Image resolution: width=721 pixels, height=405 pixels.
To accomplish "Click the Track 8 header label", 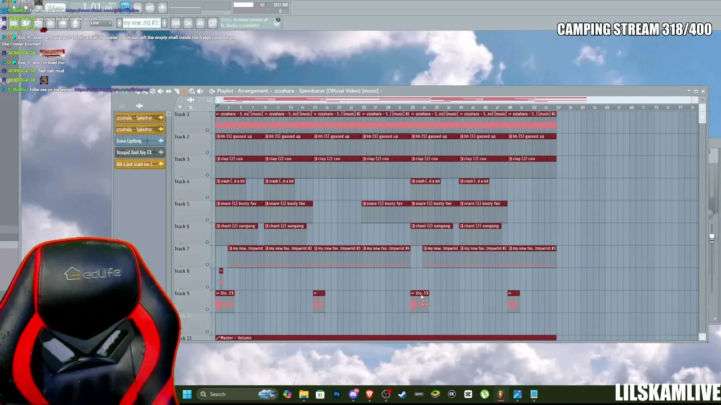I will (181, 271).
